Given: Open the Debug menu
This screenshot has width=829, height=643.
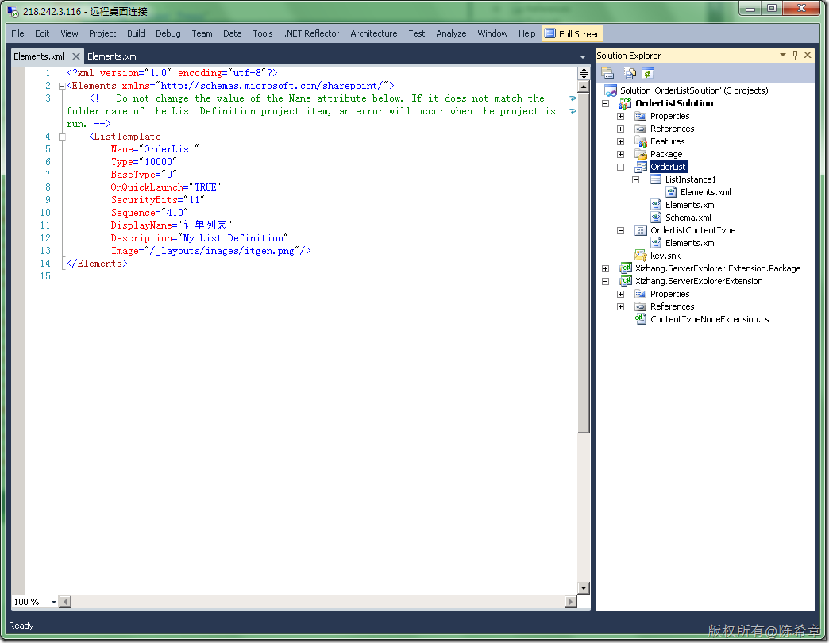Looking at the screenshot, I should pyautogui.click(x=168, y=33).
